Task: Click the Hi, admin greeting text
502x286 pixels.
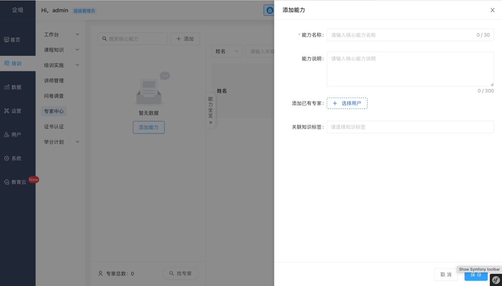Action: pos(55,10)
